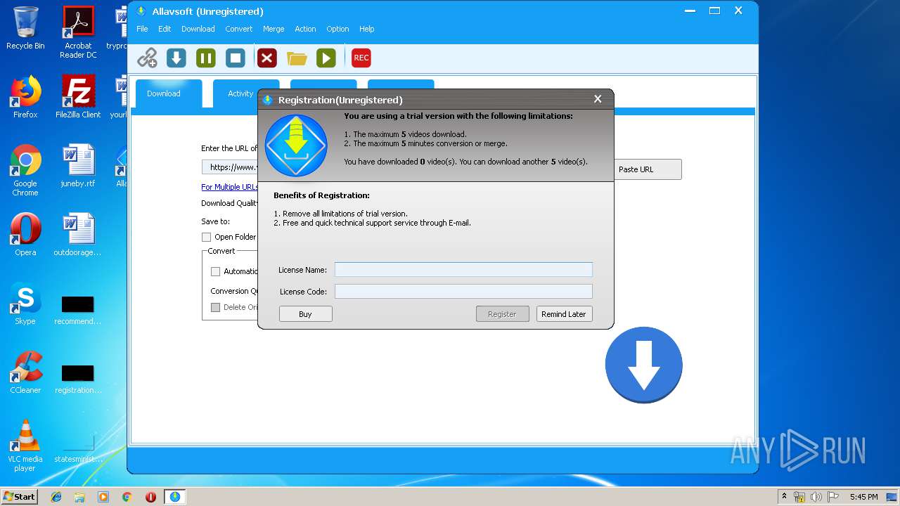Open the Download menu

click(x=198, y=29)
